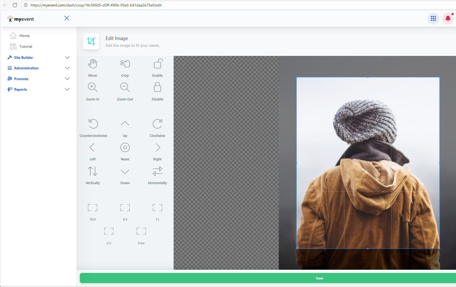The width and height of the screenshot is (456, 287).
Task: Disable cropper with the lock icon
Action: click(157, 87)
